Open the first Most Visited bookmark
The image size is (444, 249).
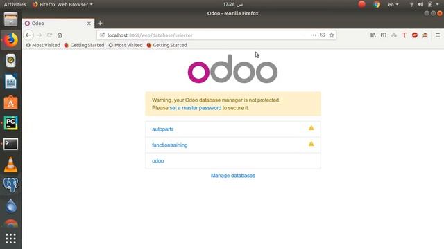(43, 45)
